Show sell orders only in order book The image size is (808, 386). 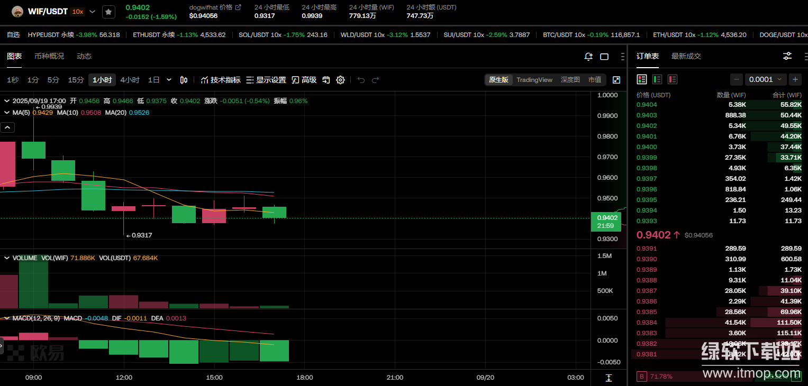673,79
